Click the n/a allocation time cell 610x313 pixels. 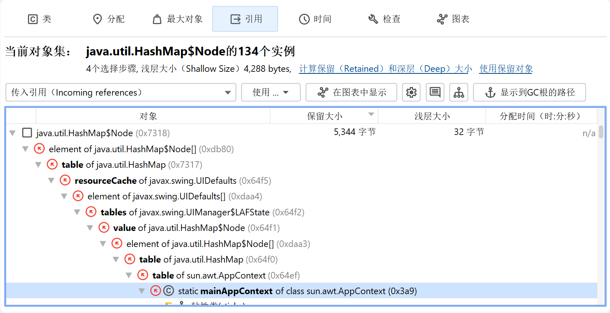[x=589, y=133]
